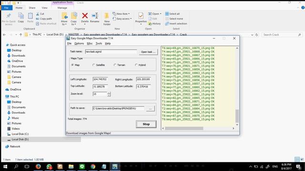Open the Misc menu

(x=90, y=44)
